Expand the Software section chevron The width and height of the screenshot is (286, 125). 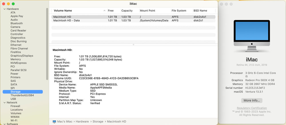(5, 124)
